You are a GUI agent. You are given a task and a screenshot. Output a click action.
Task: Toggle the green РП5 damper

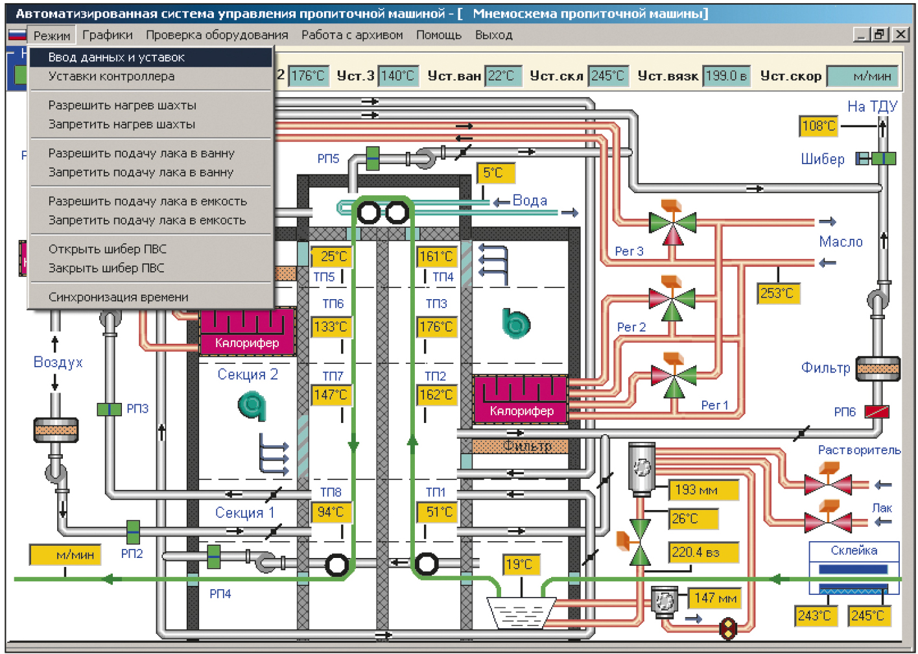[372, 158]
